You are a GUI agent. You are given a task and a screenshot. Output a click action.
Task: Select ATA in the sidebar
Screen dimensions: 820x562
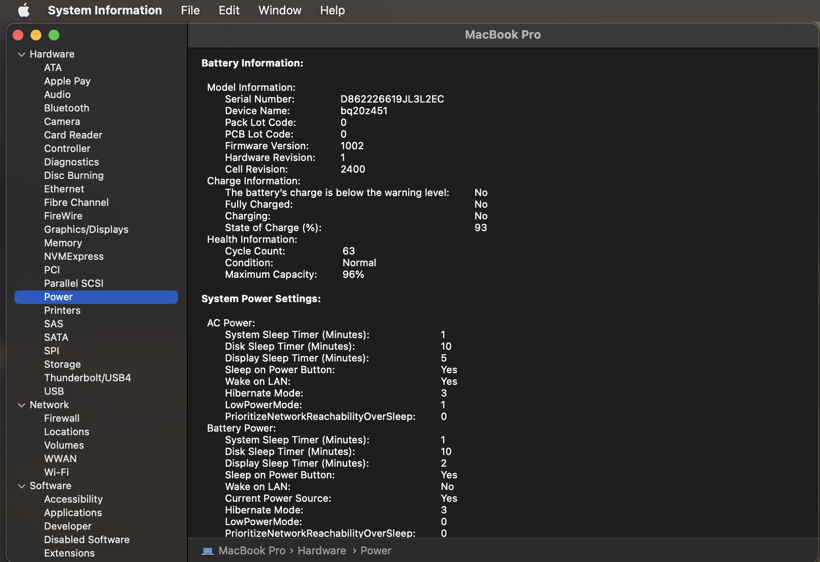[53, 67]
